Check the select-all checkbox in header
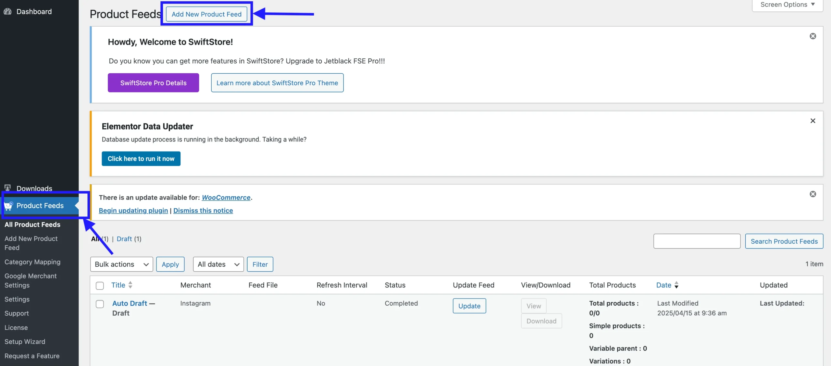 tap(100, 286)
